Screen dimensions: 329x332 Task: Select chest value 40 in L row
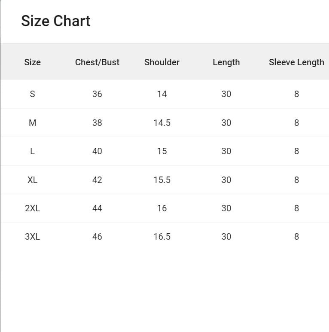(97, 151)
